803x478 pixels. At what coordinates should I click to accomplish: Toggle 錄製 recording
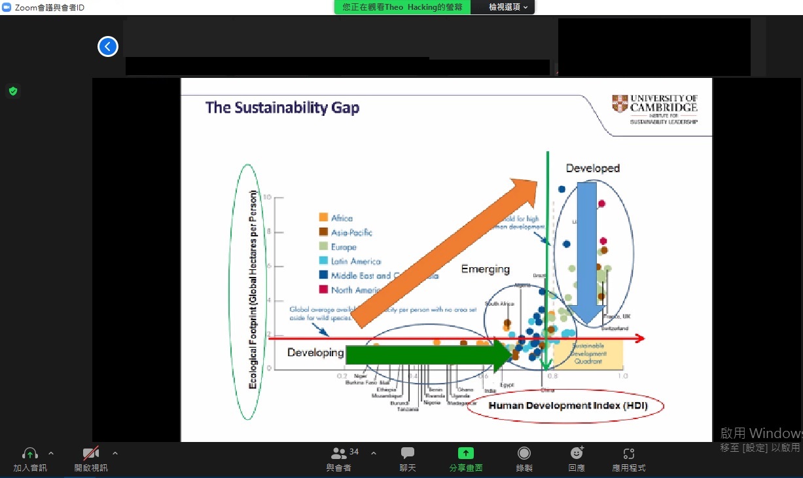coord(524,453)
